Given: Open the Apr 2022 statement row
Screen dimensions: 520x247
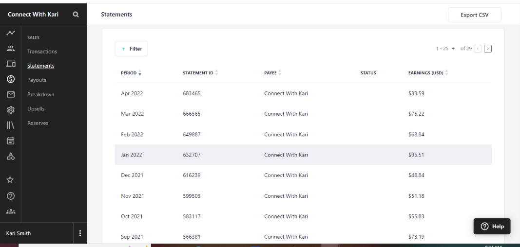Looking at the screenshot, I should pos(303,93).
